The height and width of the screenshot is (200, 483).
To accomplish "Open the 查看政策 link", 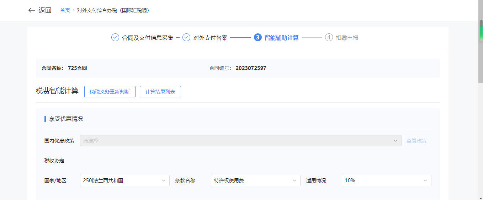I will tap(416, 141).
